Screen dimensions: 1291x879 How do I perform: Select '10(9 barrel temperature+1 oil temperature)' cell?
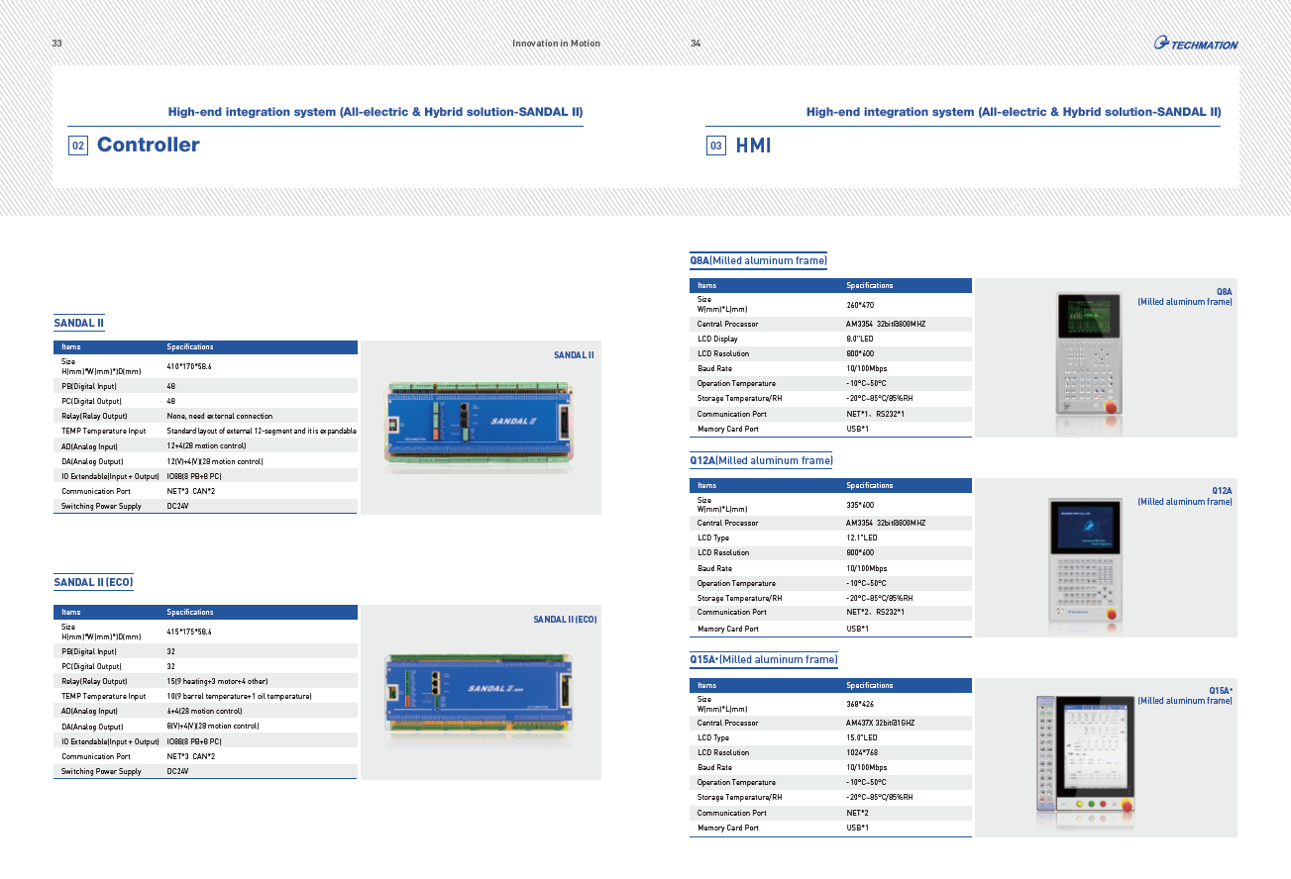(x=240, y=696)
